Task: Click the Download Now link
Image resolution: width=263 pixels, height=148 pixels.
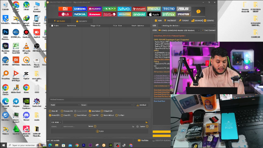Action: 159,101
